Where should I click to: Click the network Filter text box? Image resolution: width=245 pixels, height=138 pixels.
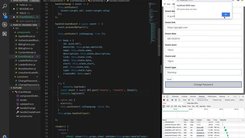(173, 103)
